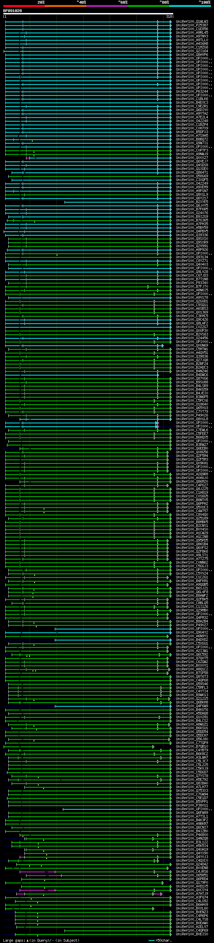Open hit UniRef100_B4DWC6
Viewport: 214px width, 943px height.
coord(192,375)
